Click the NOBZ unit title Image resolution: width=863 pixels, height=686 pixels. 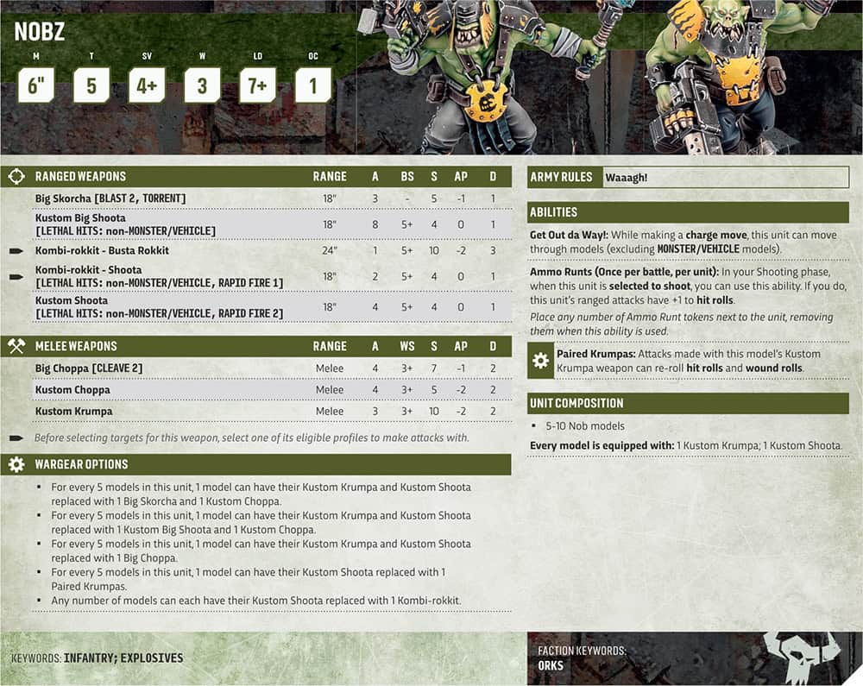[x=40, y=31]
